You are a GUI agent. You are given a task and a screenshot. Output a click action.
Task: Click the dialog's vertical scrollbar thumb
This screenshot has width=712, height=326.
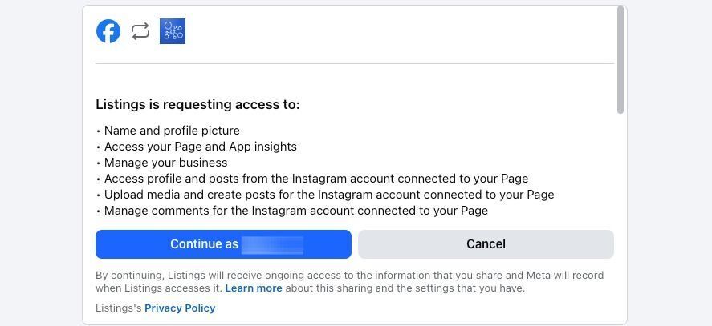(x=620, y=59)
